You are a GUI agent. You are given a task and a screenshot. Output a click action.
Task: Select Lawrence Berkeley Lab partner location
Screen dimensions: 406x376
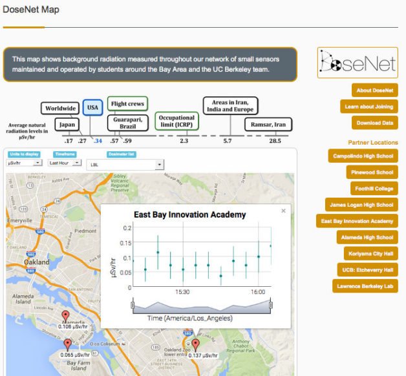[365, 286]
